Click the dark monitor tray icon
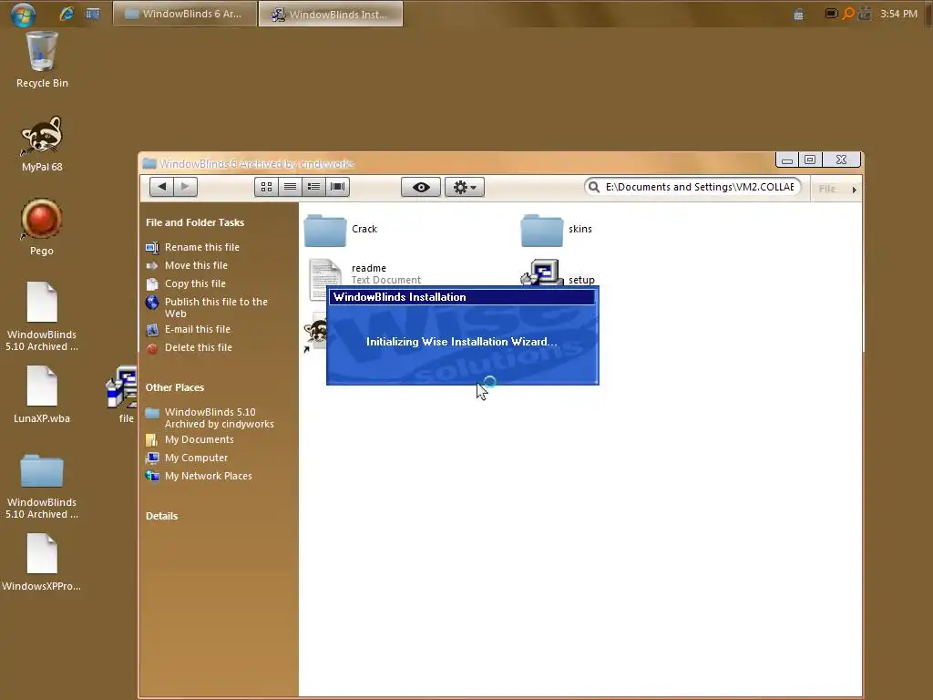 [831, 13]
